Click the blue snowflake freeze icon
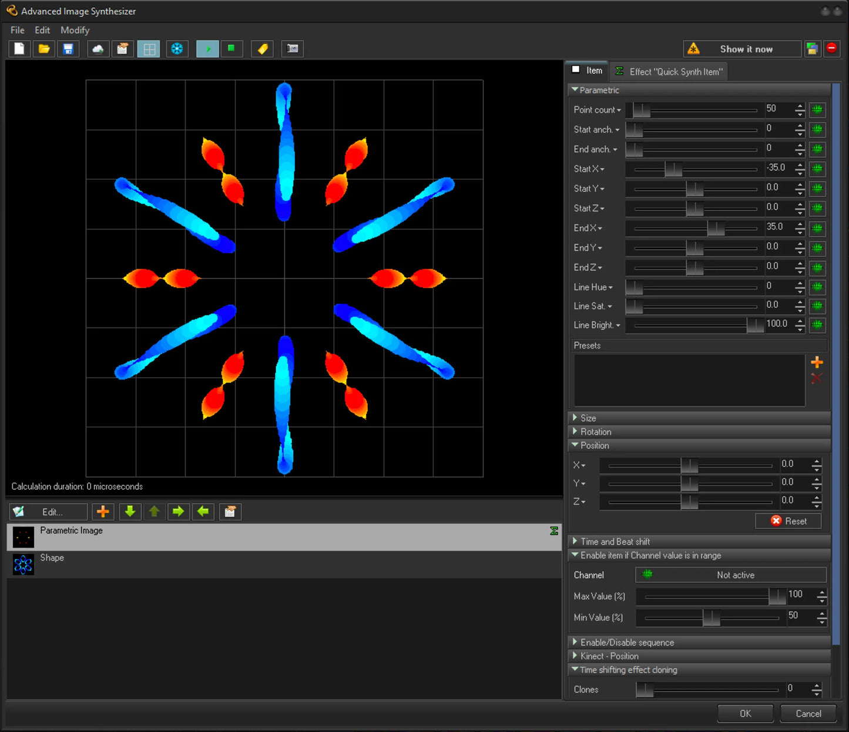Image resolution: width=849 pixels, height=732 pixels. 177,49
